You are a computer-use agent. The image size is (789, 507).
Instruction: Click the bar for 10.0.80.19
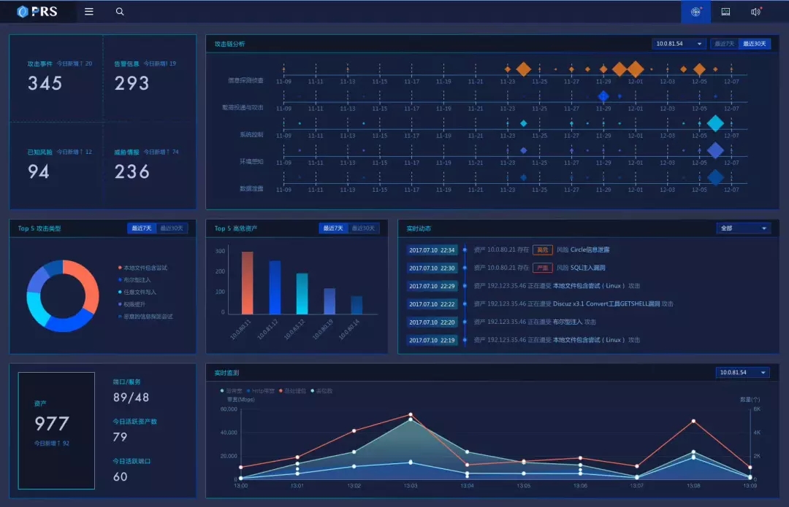pyautogui.click(x=329, y=301)
